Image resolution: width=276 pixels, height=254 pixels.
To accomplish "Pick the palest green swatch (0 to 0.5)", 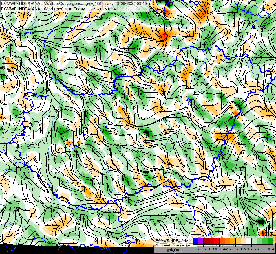I will pyautogui.click(x=254, y=241).
